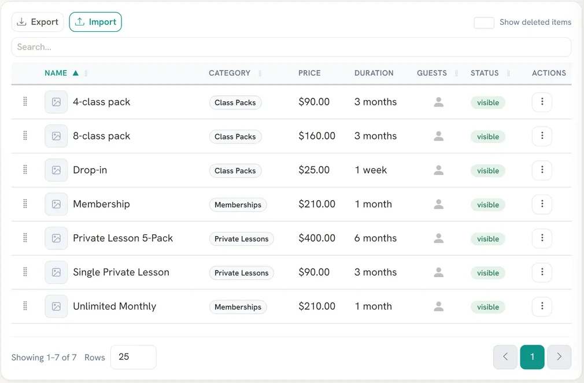
Task: Sort by STATUS column header
Action: pos(484,73)
